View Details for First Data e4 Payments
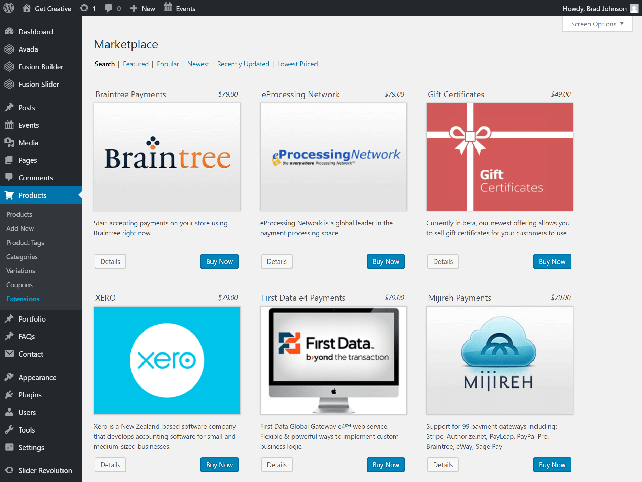Screen dimensions: 642x482 (x=277, y=465)
